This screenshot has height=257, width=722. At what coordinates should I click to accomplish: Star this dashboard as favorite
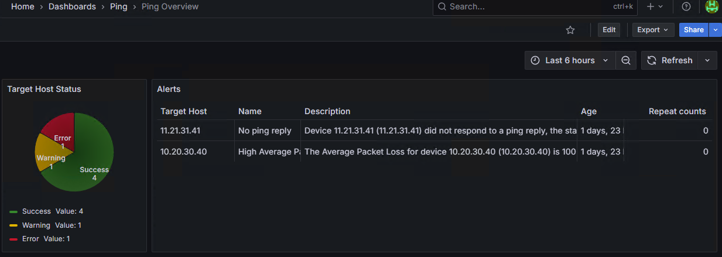point(570,30)
